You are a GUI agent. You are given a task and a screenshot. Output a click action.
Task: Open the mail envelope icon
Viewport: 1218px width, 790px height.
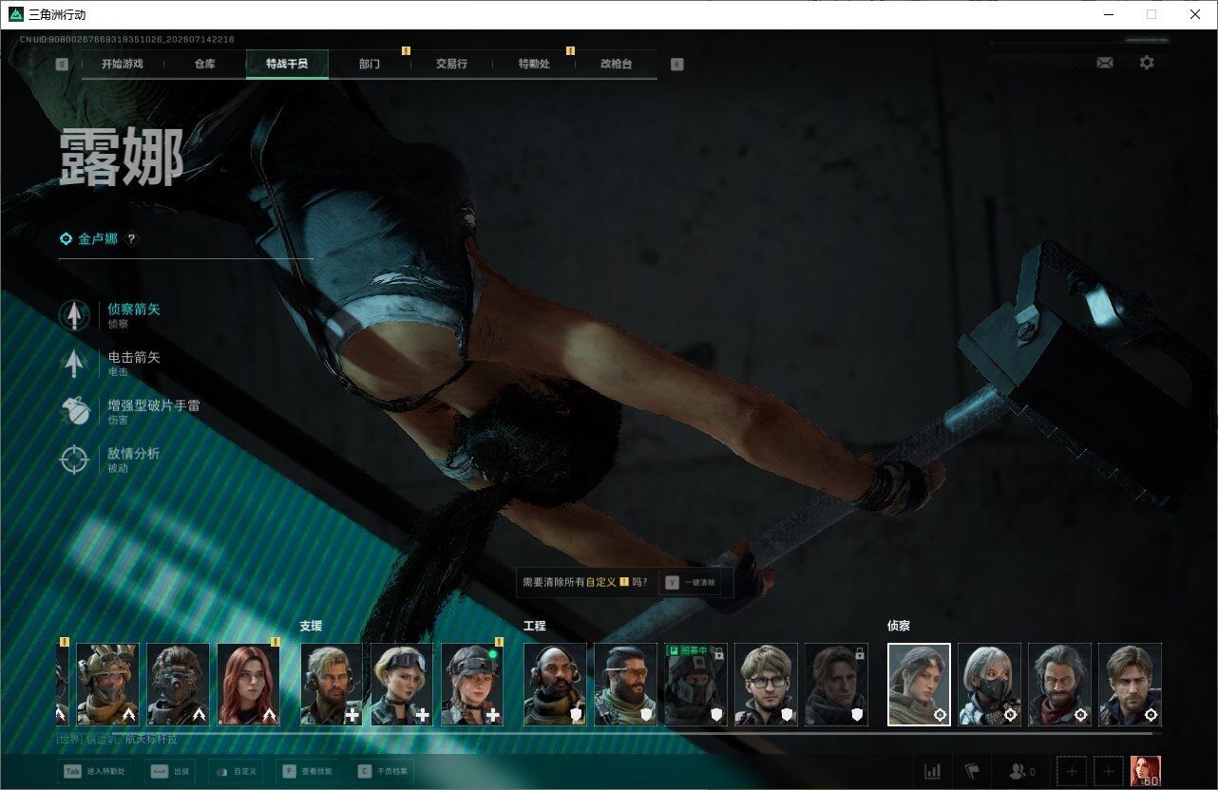tap(1105, 63)
